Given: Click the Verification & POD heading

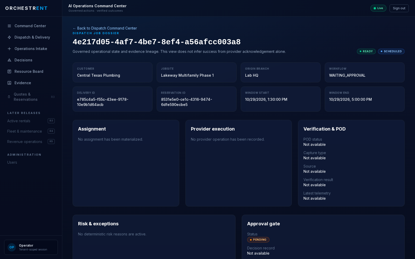Looking at the screenshot, I should click(x=324, y=129).
